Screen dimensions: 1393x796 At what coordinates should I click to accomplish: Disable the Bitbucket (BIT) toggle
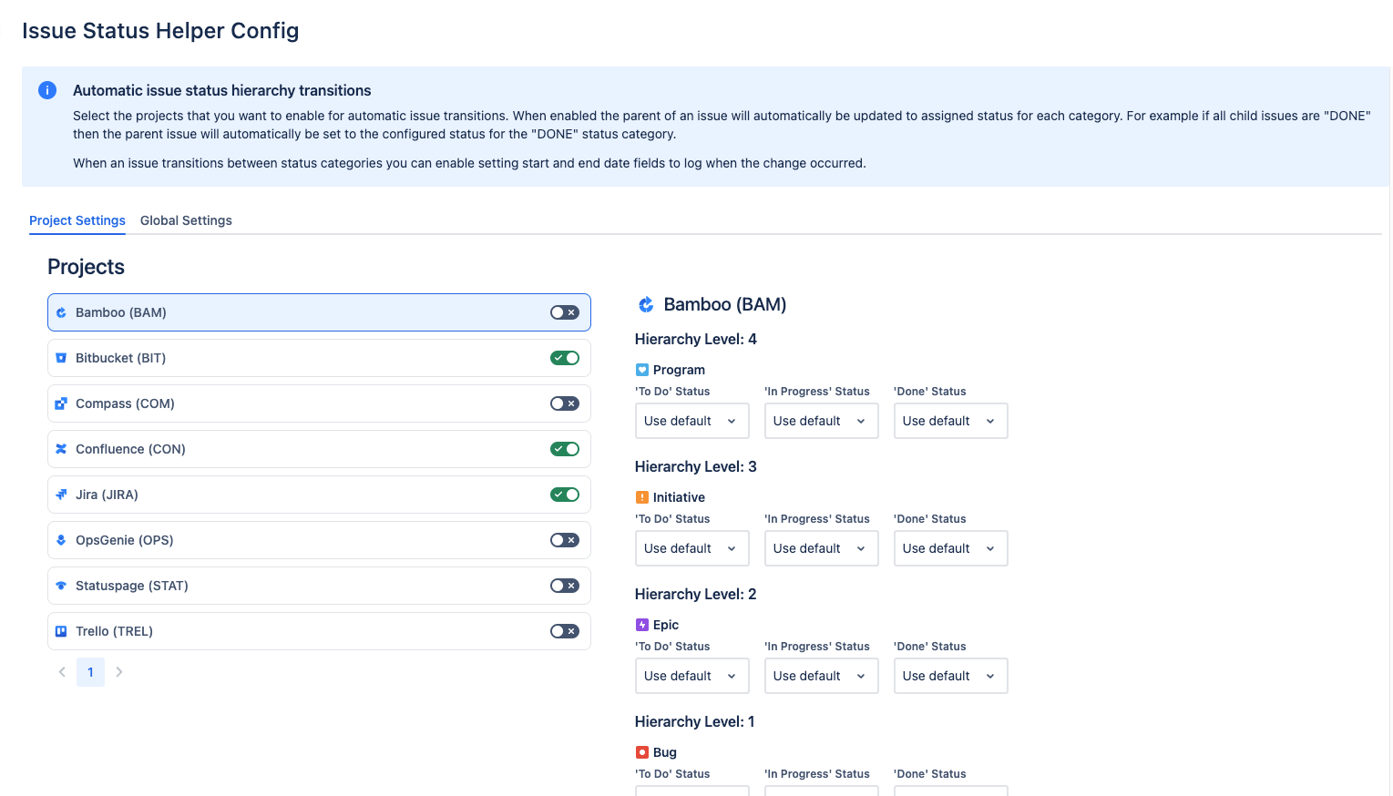(565, 358)
